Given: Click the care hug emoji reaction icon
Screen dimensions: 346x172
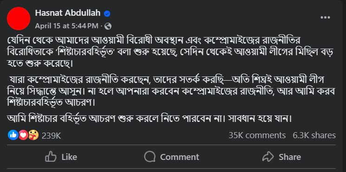Looking at the screenshot, I should [33, 135].
